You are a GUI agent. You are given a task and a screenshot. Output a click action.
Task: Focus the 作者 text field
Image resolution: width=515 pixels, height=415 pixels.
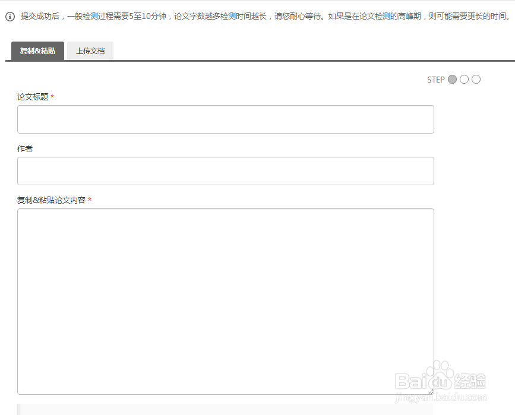(x=226, y=171)
